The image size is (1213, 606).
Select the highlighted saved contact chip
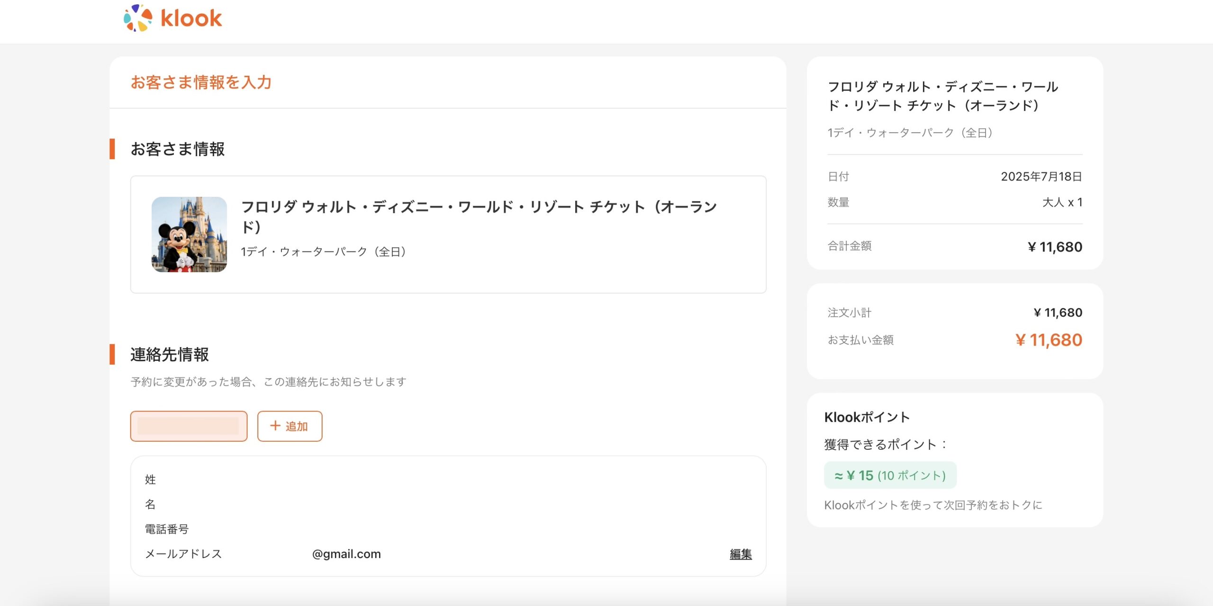point(189,426)
